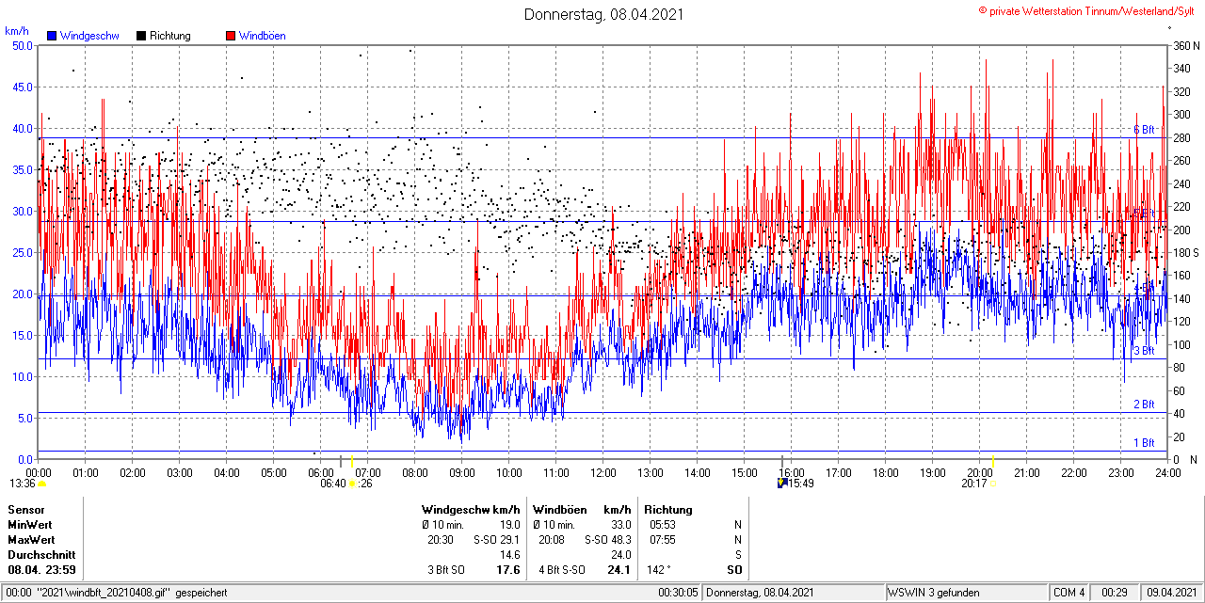Click the 3 Bft SO cell
The height and width of the screenshot is (603, 1205).
point(446,570)
